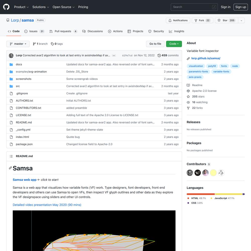
Task: Click the yellow contributor avatar
Action: pyautogui.click(x=213, y=173)
